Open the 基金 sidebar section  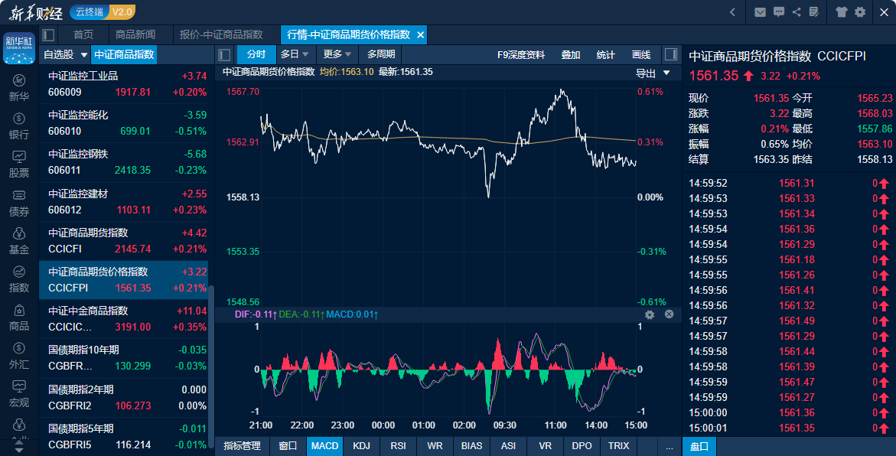[x=19, y=240]
